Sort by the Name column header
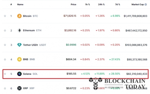Screen dimensions: 150x94 tap(20, 4)
